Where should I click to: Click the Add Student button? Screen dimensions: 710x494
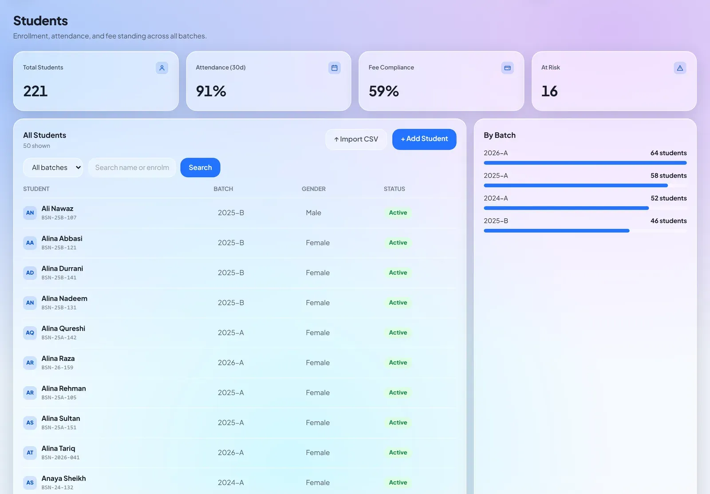(424, 139)
